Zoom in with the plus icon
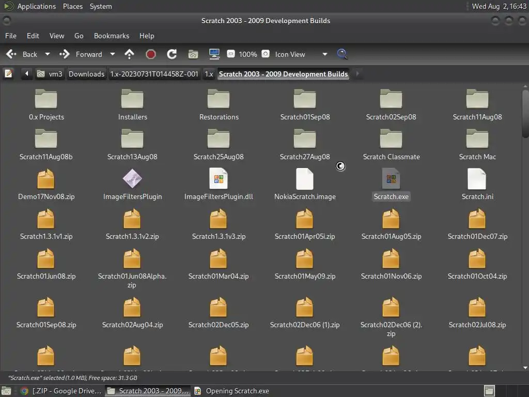The height and width of the screenshot is (397, 529). [266, 54]
